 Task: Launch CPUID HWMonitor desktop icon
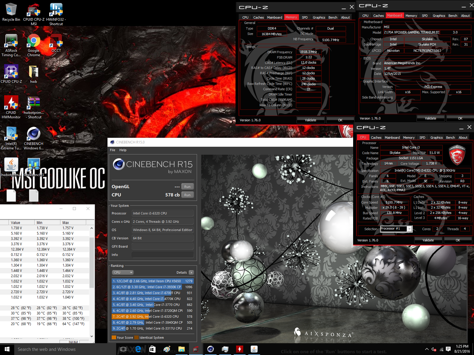point(11,107)
